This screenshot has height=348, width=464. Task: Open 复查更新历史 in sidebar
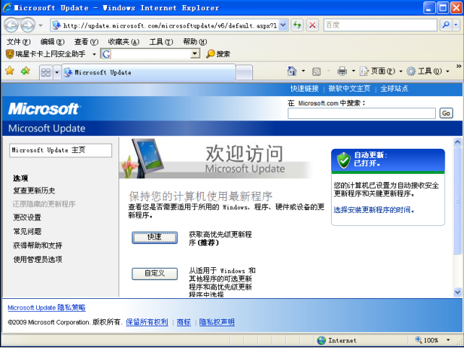tap(34, 191)
